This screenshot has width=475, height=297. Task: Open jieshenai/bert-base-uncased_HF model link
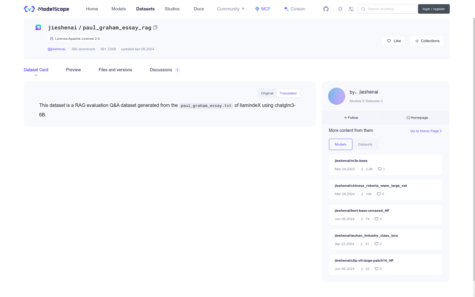(x=362, y=211)
